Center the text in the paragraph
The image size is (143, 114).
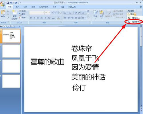[69, 18]
